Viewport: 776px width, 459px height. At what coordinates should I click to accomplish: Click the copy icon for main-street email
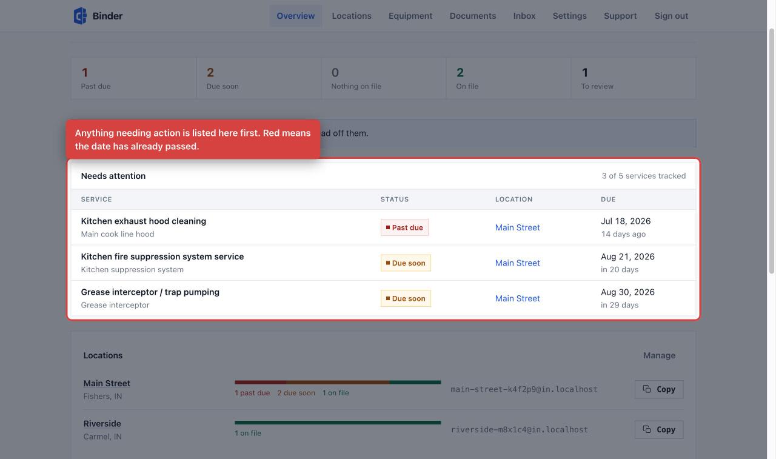point(647,389)
